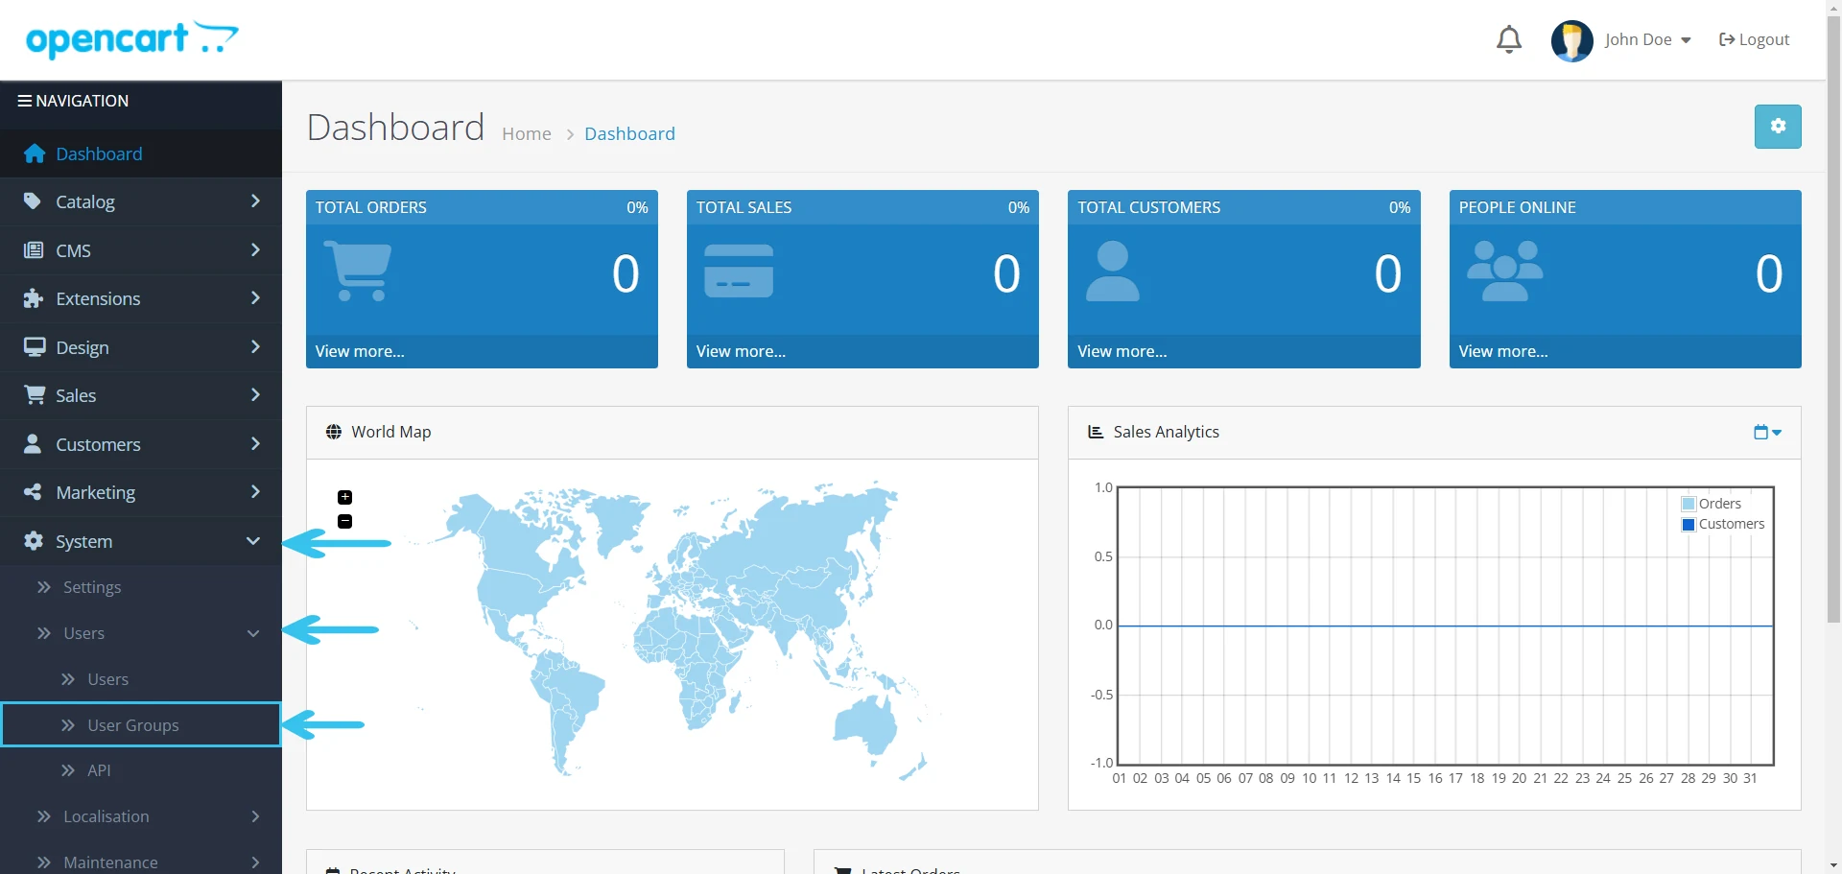Select Settings under System menu

92,587
